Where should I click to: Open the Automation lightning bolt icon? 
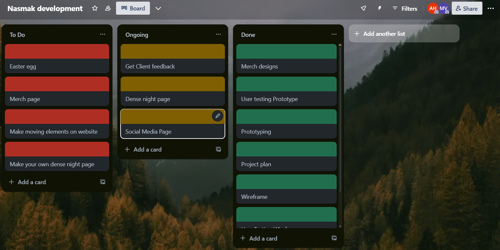pyautogui.click(x=380, y=8)
